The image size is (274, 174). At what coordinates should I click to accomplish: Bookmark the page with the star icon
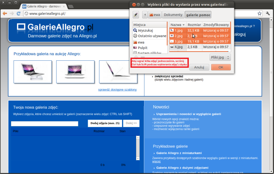(x=260, y=14)
